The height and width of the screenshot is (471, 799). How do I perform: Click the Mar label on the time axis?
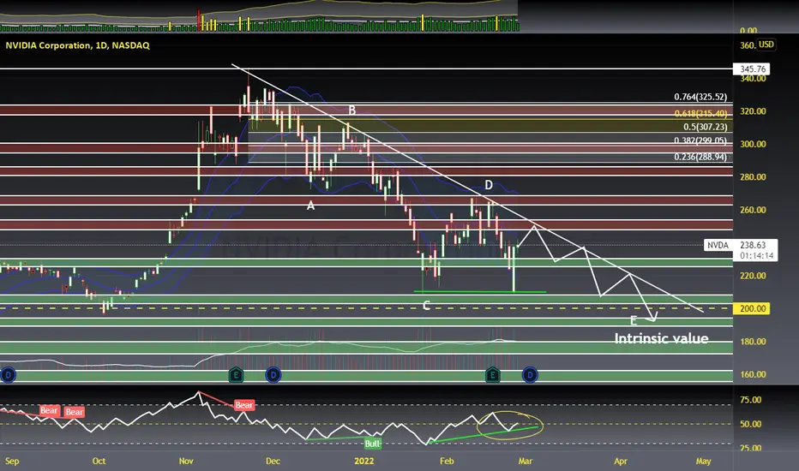click(525, 461)
